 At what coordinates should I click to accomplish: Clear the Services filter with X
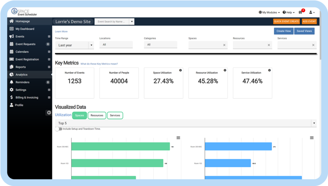pos(313,45)
